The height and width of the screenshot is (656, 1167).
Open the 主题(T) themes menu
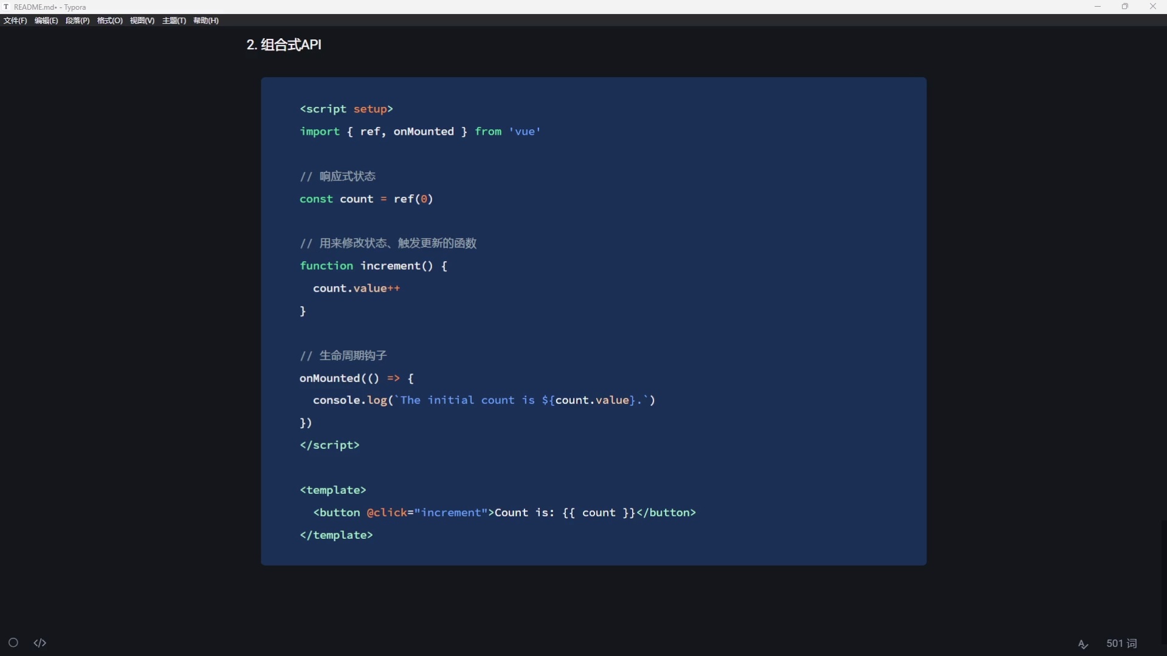(x=174, y=21)
